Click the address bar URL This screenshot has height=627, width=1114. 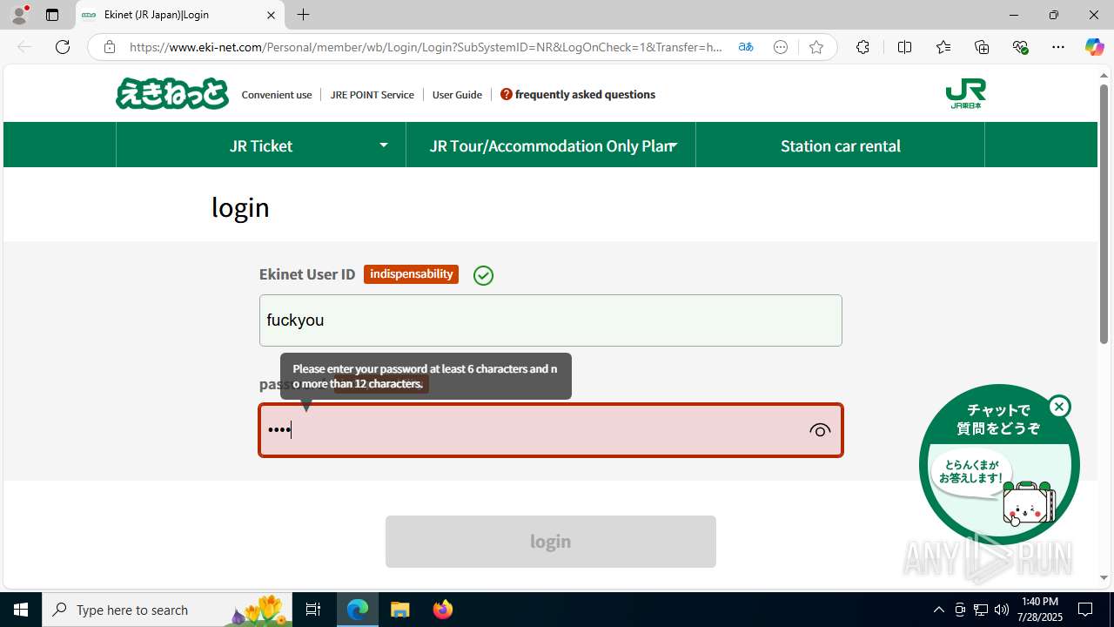click(426, 47)
